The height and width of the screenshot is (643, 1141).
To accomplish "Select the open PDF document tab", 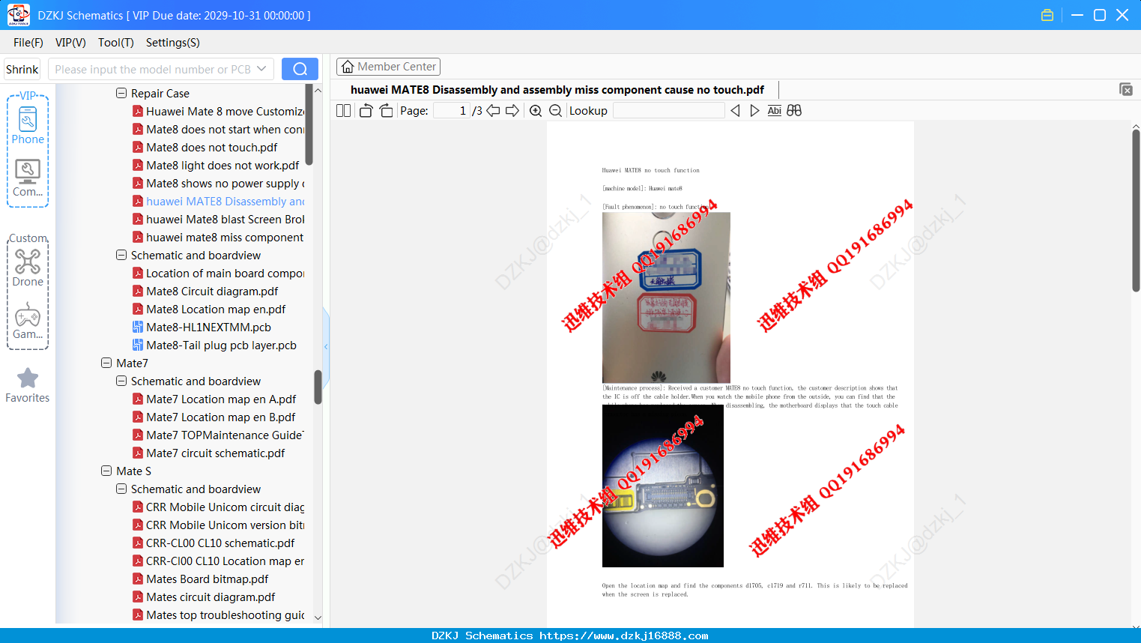I will pyautogui.click(x=557, y=90).
